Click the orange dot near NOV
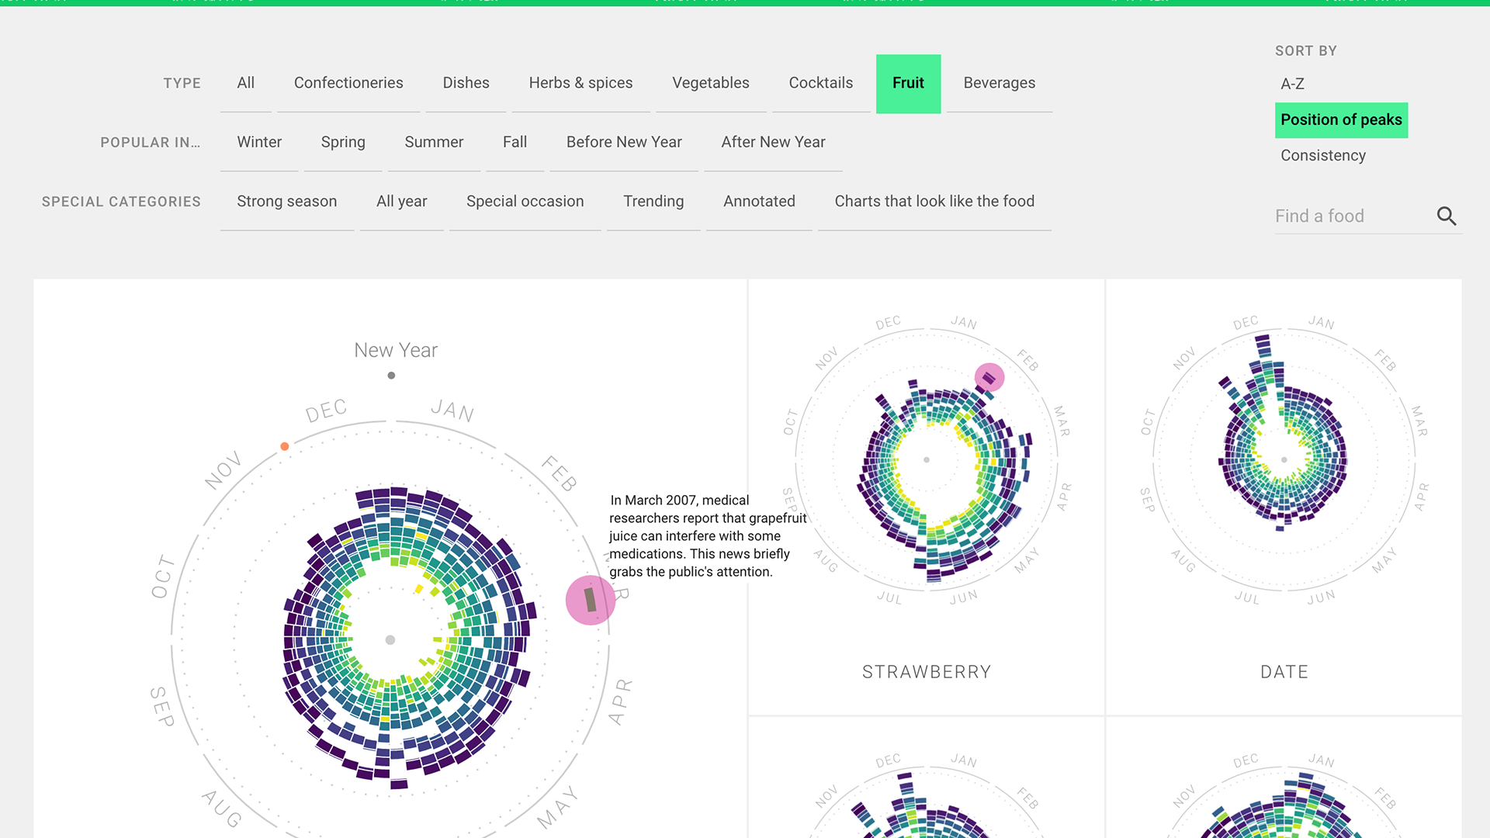1490x838 pixels. pyautogui.click(x=285, y=446)
